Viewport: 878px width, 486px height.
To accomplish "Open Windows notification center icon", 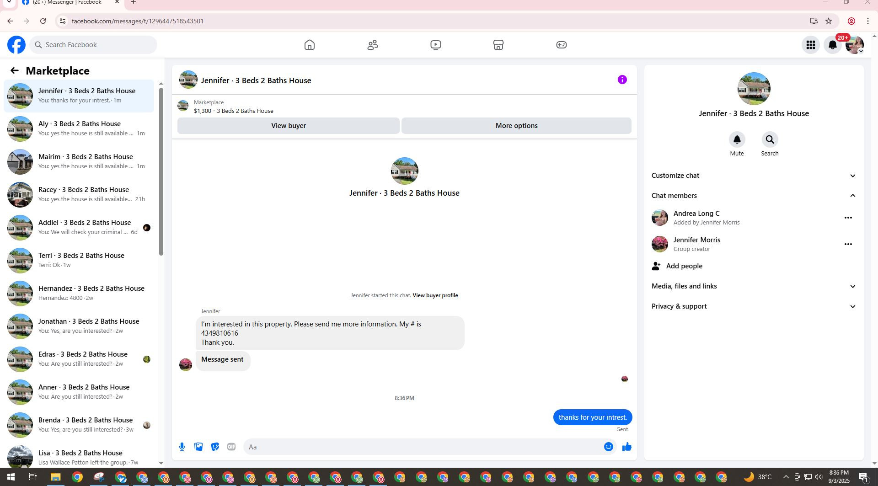I will click(x=864, y=477).
